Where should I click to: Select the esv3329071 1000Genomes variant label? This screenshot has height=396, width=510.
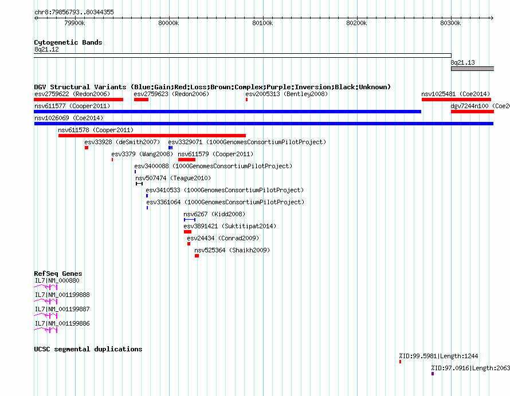tap(247, 142)
